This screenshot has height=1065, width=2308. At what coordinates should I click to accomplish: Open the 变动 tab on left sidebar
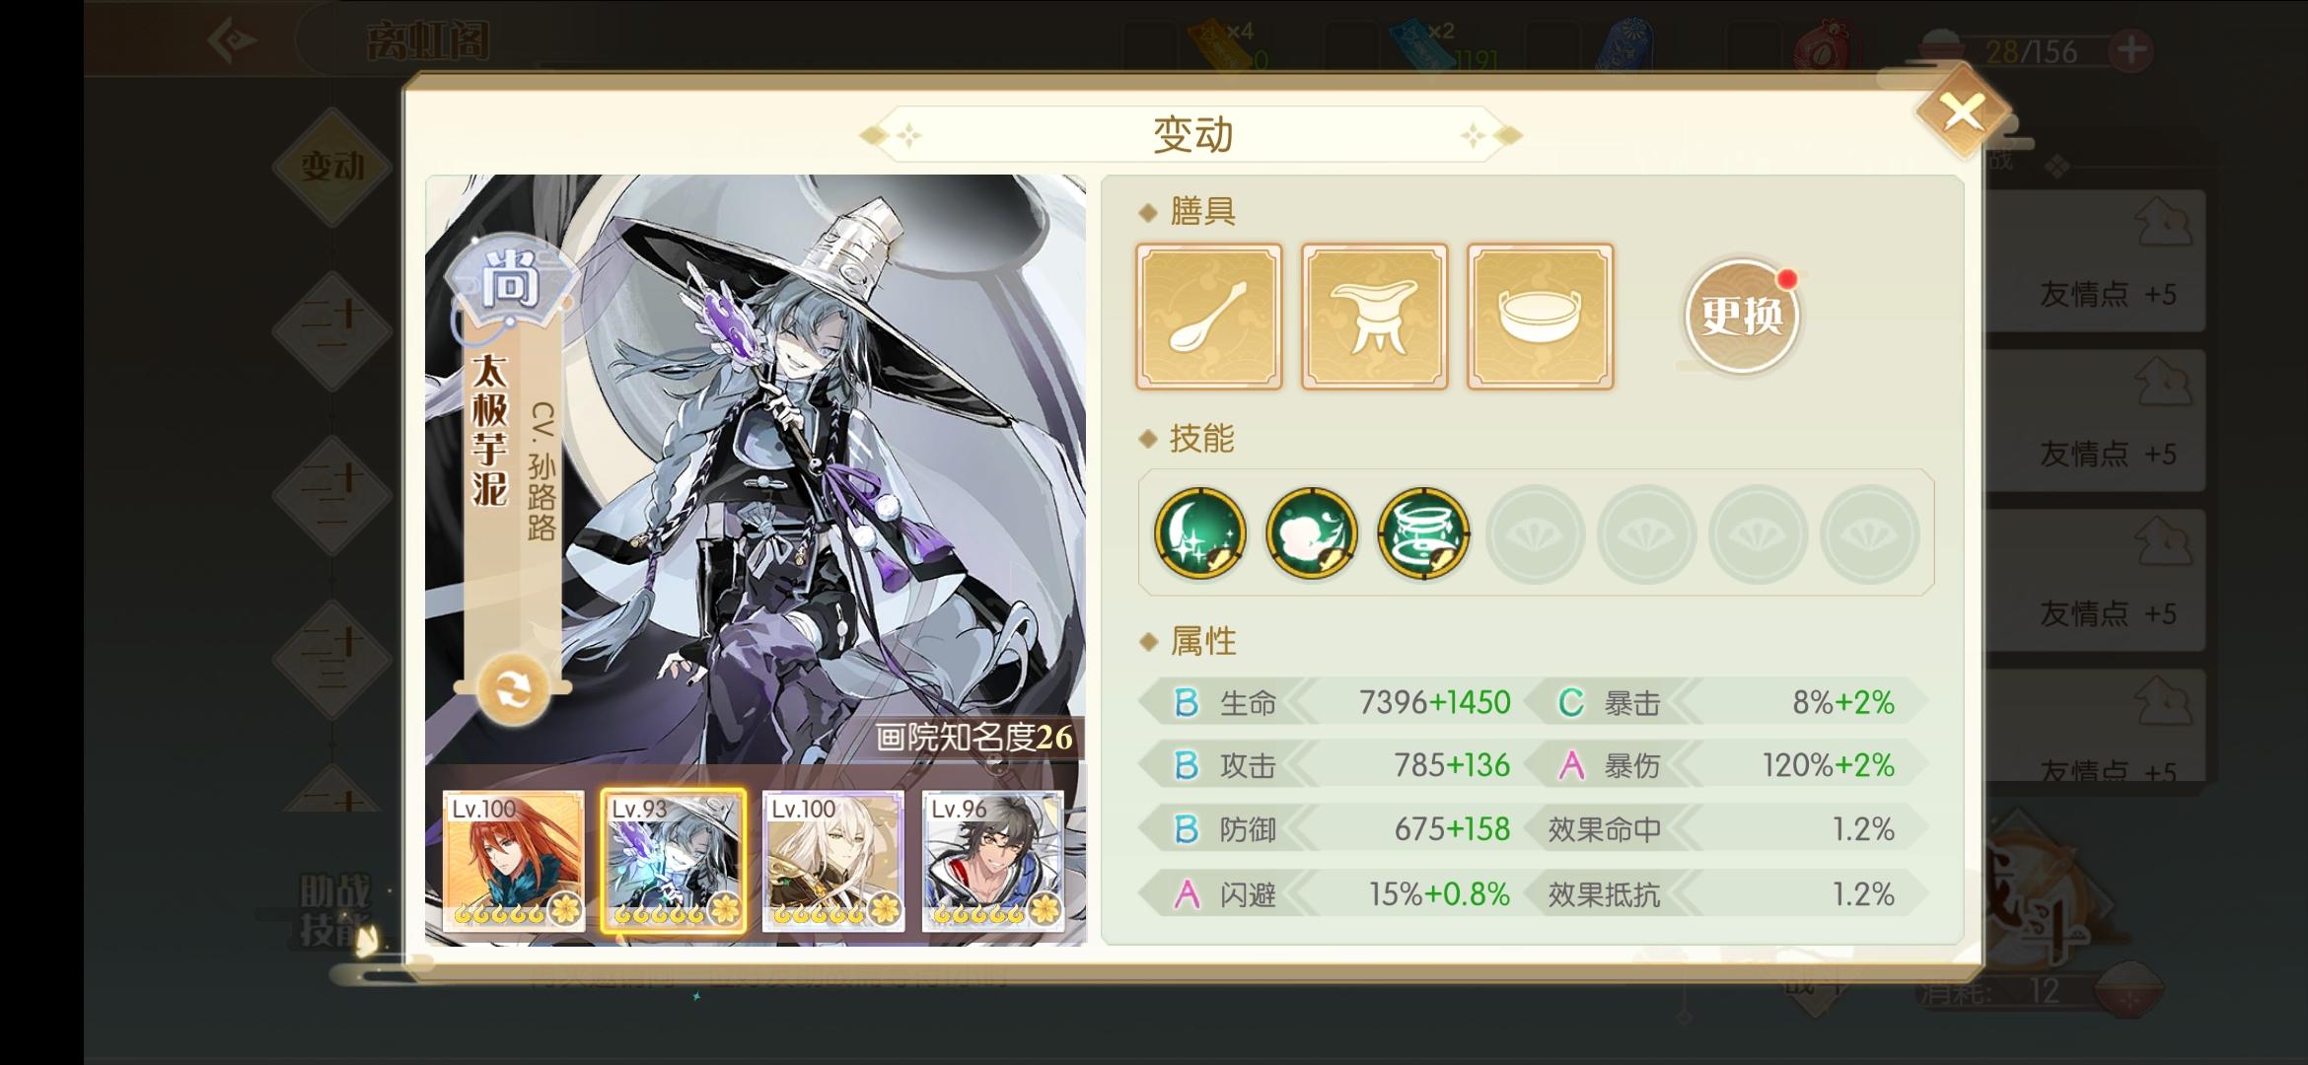tap(332, 167)
